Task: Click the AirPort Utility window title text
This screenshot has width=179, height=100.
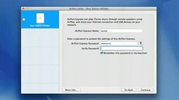Action: [x=89, y=9]
